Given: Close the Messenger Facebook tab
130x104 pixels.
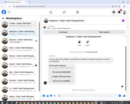Looking at the screenshot, I should [x=26, y=2].
